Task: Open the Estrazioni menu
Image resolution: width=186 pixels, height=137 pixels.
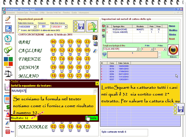Action: coord(11,13)
